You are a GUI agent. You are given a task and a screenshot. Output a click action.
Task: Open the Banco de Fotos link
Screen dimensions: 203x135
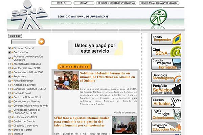coord(22,93)
